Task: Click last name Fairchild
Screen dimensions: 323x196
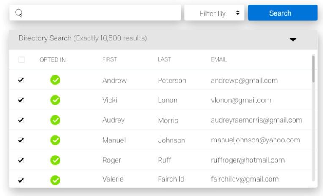Action: pyautogui.click(x=171, y=179)
